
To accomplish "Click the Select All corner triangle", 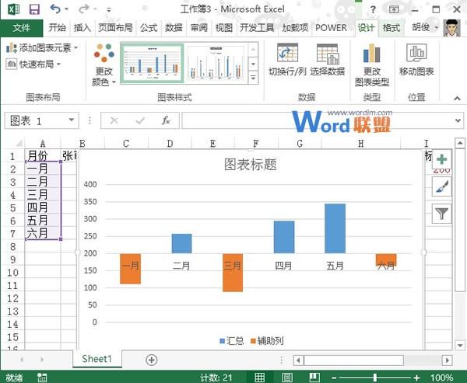I will coord(19,144).
